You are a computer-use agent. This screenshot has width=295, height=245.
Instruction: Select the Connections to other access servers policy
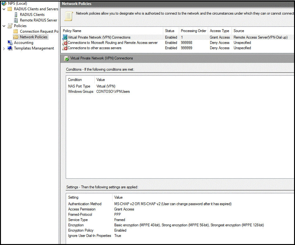pyautogui.click(x=91, y=48)
